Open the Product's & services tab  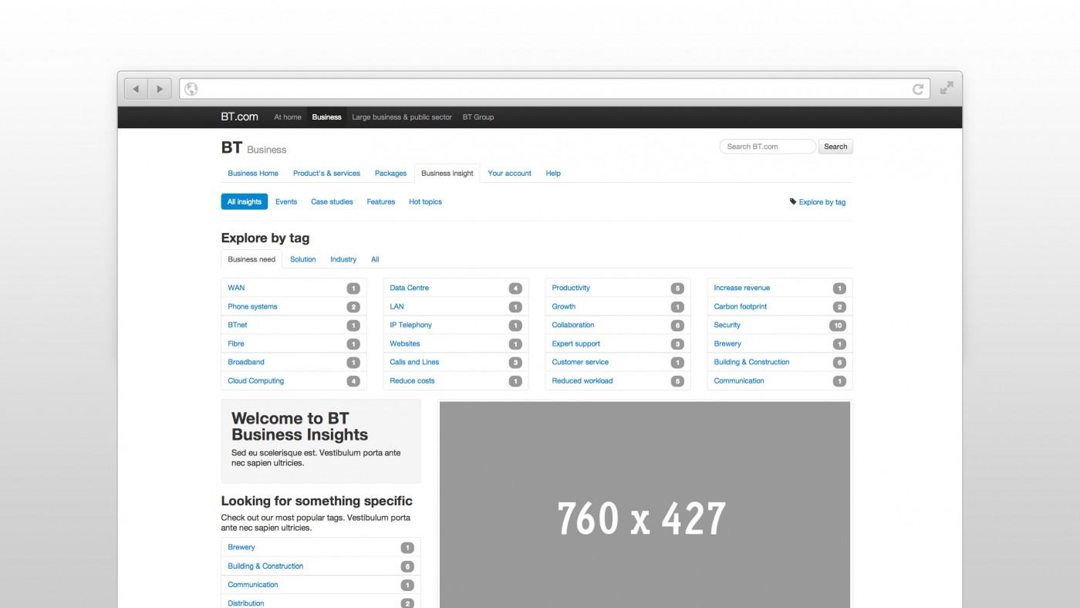[x=326, y=174]
